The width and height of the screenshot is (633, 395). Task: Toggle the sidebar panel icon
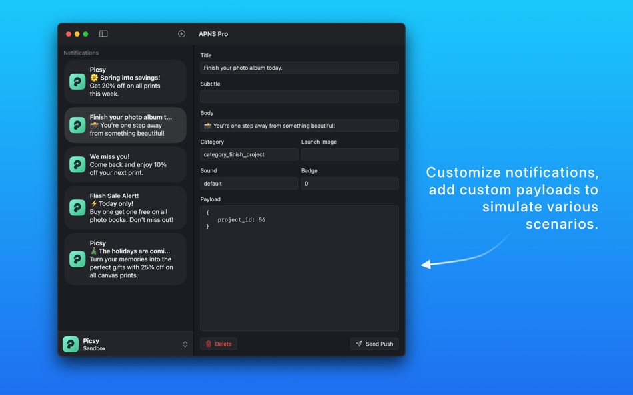coord(103,33)
